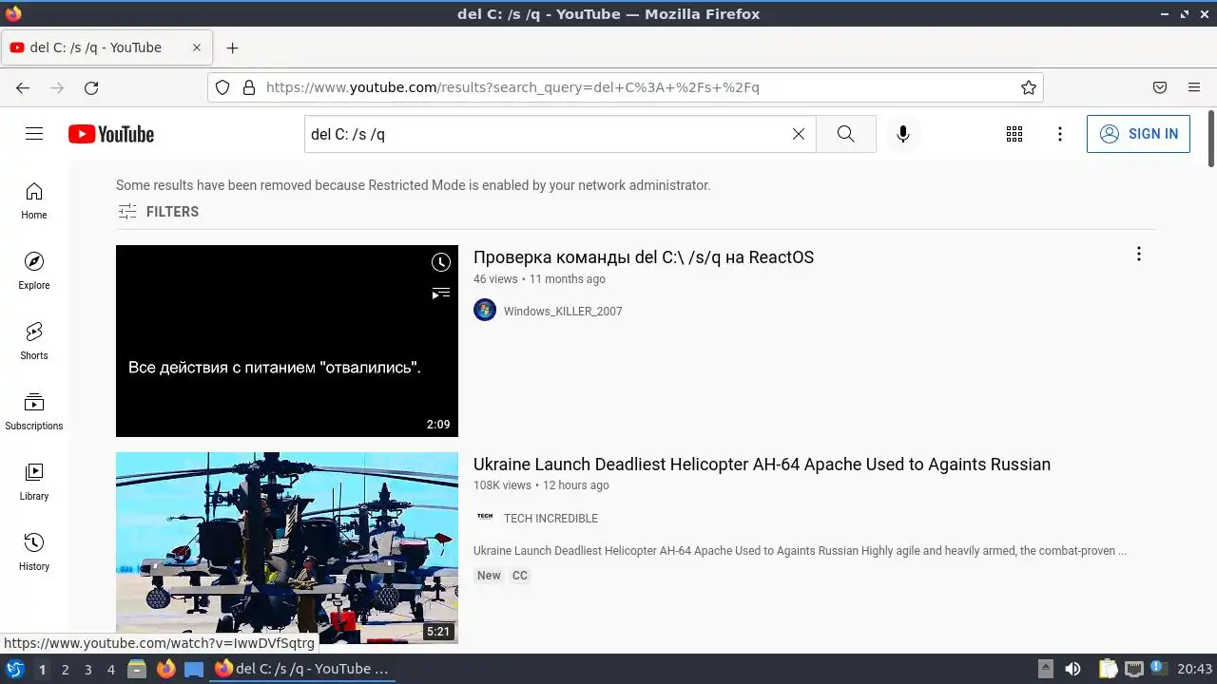
Task: Click the 20:43 clock in taskbar
Action: pos(1194,669)
